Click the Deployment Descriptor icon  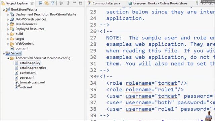[12, 14]
